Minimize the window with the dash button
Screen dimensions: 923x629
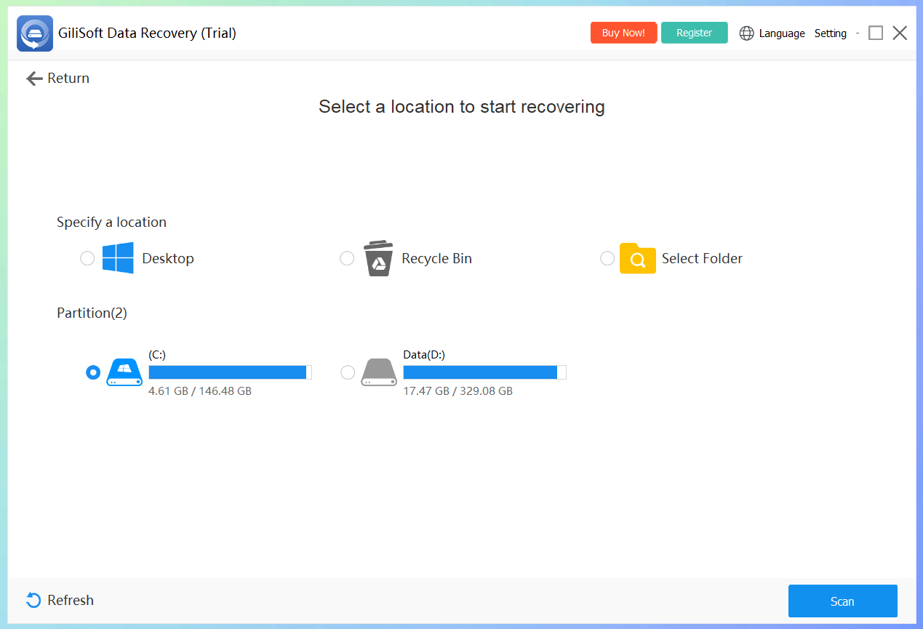coord(858,33)
